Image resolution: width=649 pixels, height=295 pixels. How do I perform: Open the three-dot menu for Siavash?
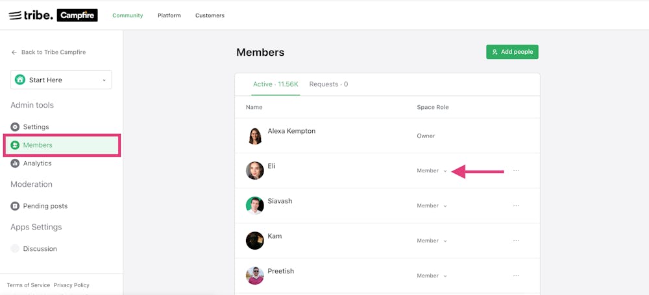pos(516,206)
